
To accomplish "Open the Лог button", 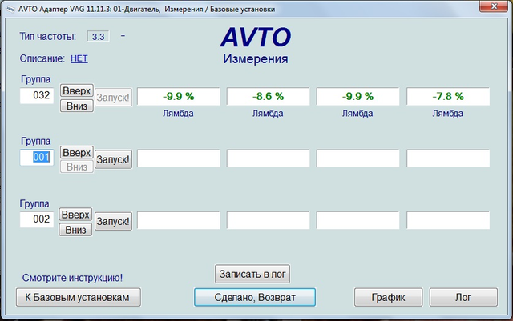I will pyautogui.click(x=464, y=296).
